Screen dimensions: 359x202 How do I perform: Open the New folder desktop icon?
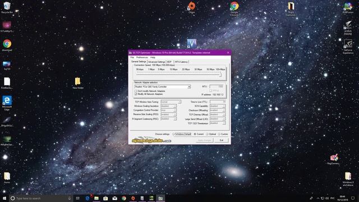(x=78, y=83)
